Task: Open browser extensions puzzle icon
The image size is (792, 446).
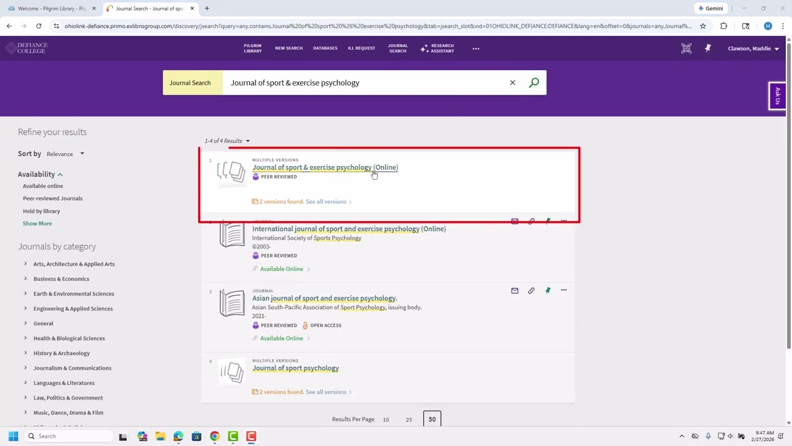Action: (724, 26)
